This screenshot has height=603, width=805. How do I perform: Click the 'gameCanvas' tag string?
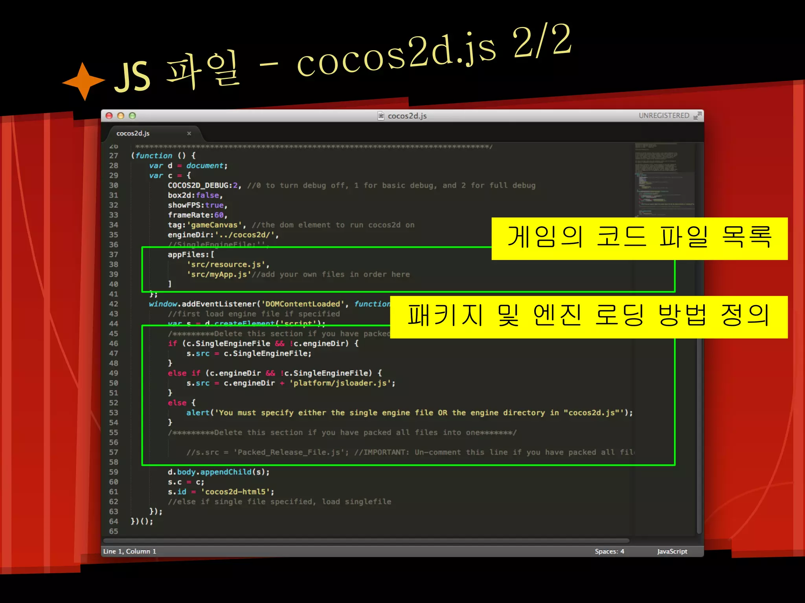coord(214,225)
